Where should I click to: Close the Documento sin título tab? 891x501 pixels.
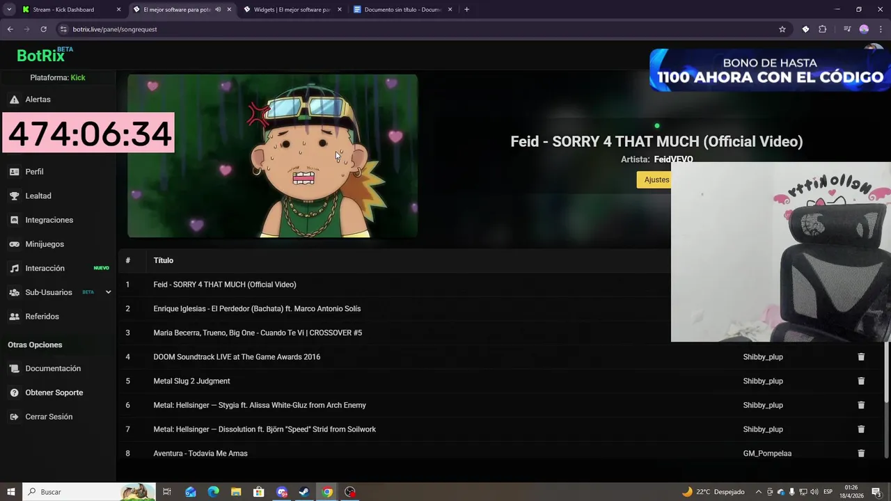[x=450, y=10]
